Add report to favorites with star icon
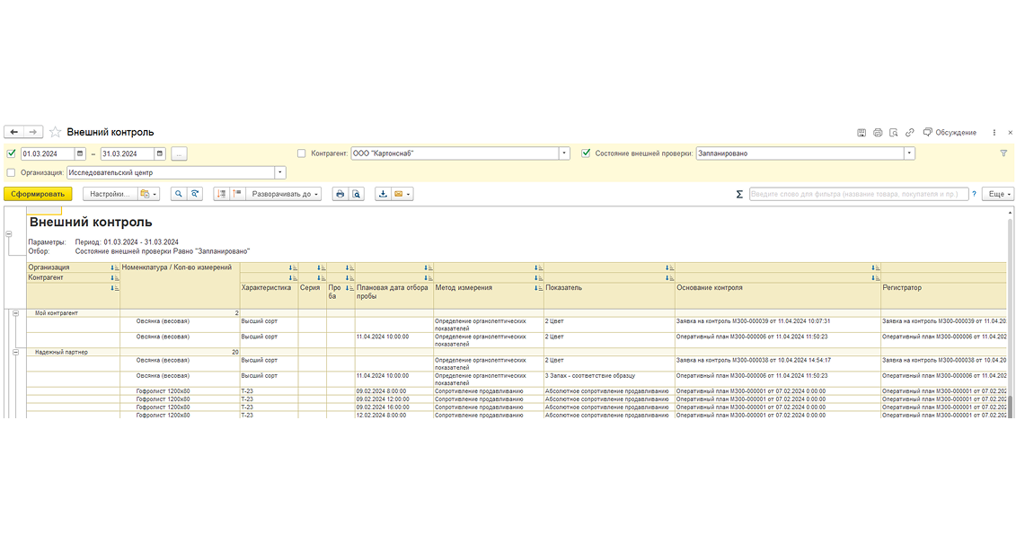Screen dimensions: 1016x543 (x=55, y=132)
